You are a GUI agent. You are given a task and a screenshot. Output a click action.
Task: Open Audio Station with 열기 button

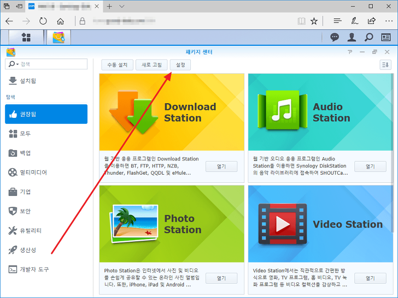[370, 166]
